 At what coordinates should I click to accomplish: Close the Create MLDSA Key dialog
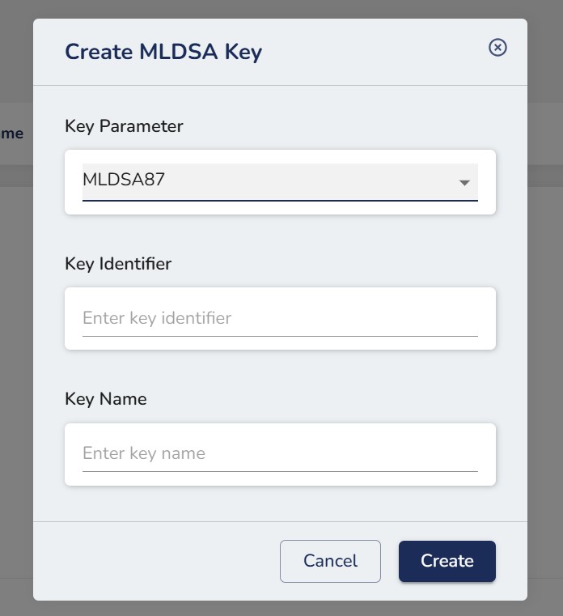pyautogui.click(x=498, y=48)
